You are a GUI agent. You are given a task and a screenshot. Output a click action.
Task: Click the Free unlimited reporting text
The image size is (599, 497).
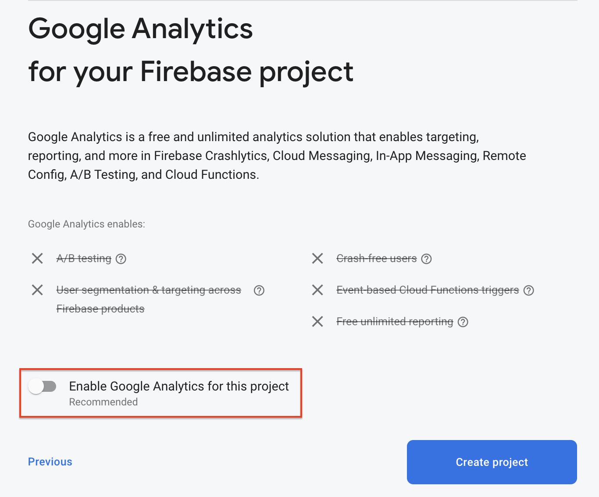click(395, 322)
